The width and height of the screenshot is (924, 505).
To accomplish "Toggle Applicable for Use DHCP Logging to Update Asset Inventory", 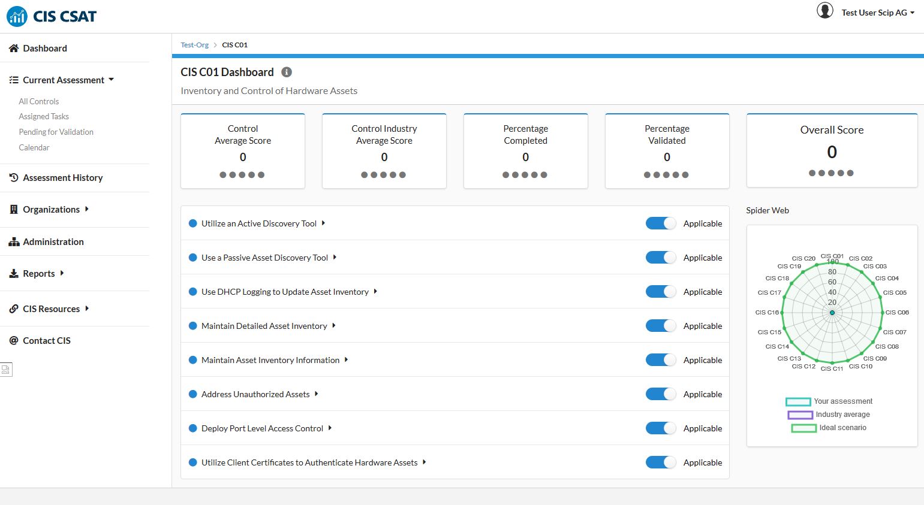I will 661,292.
